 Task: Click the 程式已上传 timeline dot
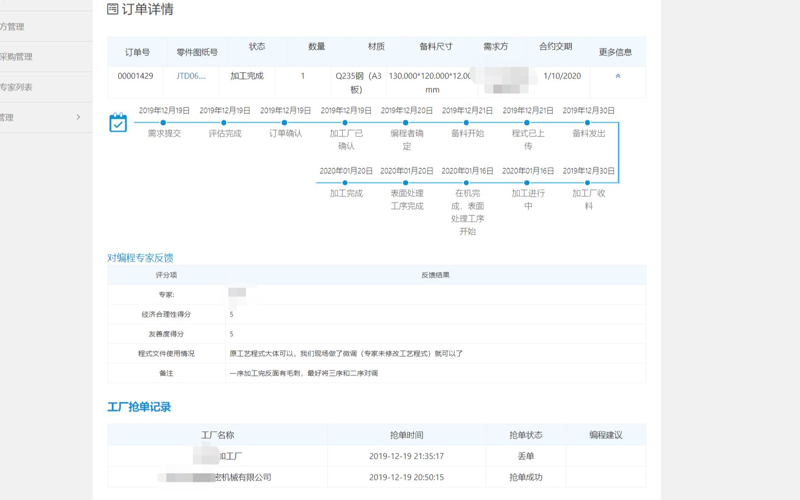click(527, 122)
